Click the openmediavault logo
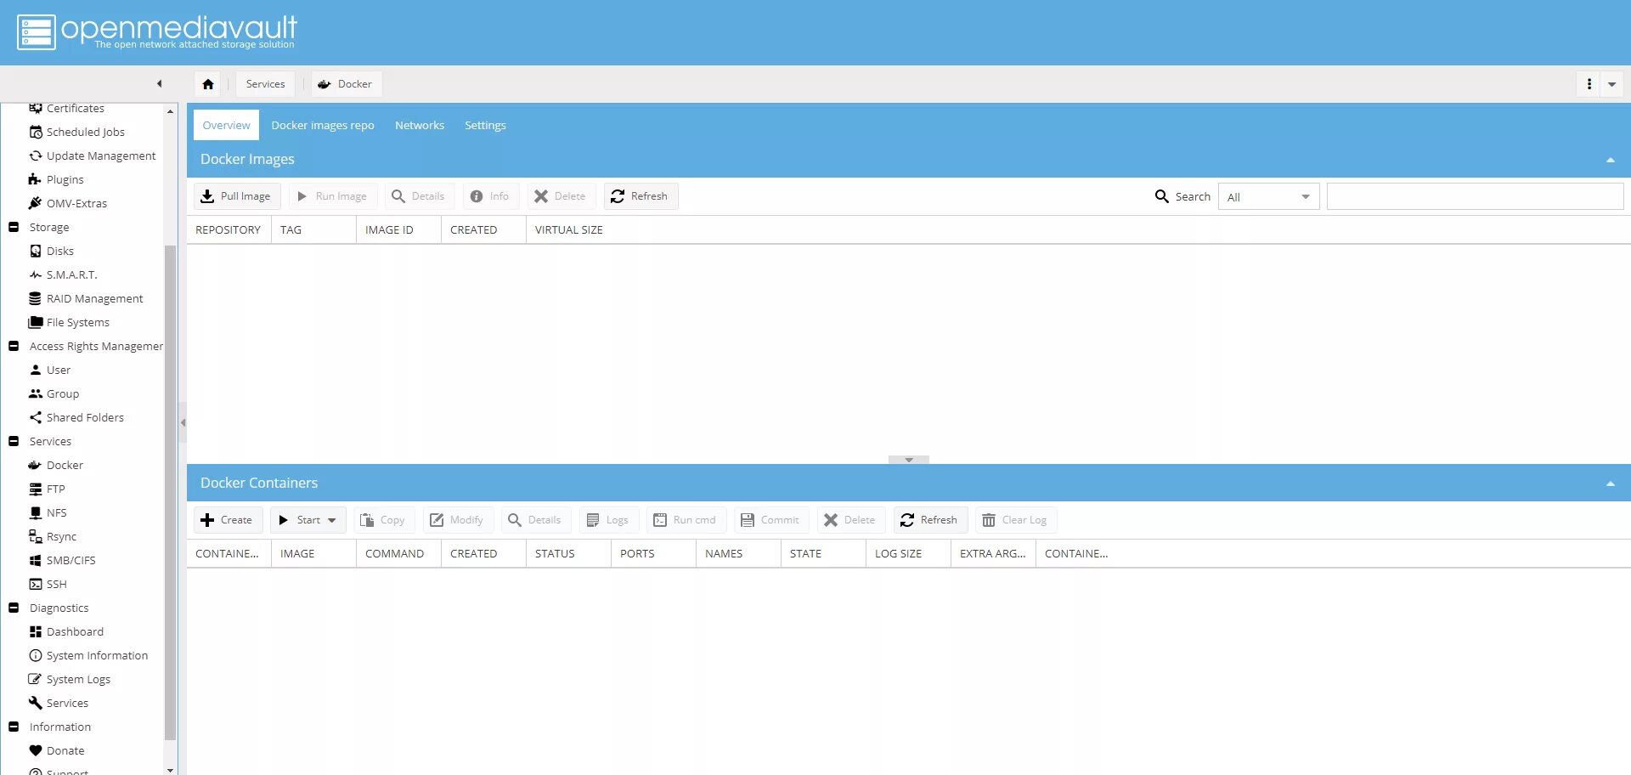The width and height of the screenshot is (1631, 775). tap(157, 32)
